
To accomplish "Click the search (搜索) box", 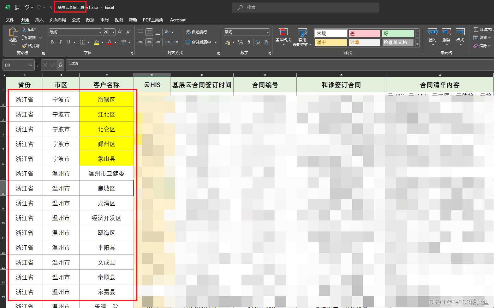I will [x=305, y=7].
